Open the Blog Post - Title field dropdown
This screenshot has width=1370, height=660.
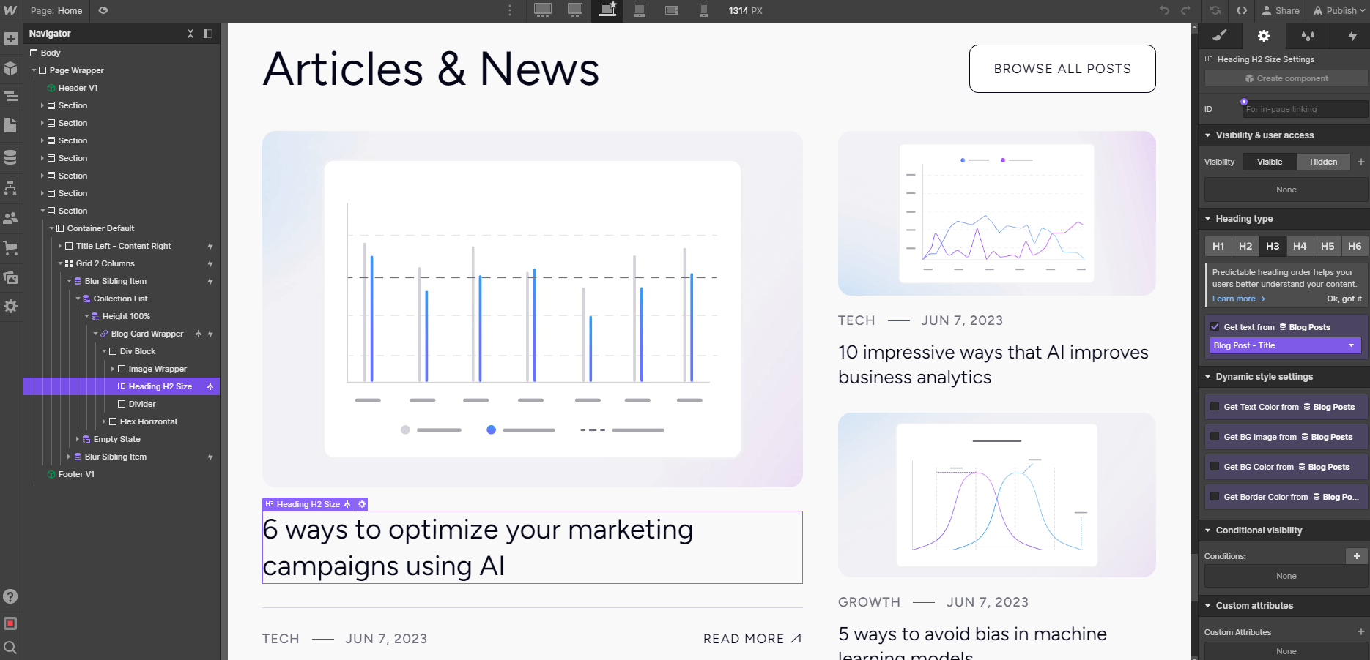(x=1284, y=345)
